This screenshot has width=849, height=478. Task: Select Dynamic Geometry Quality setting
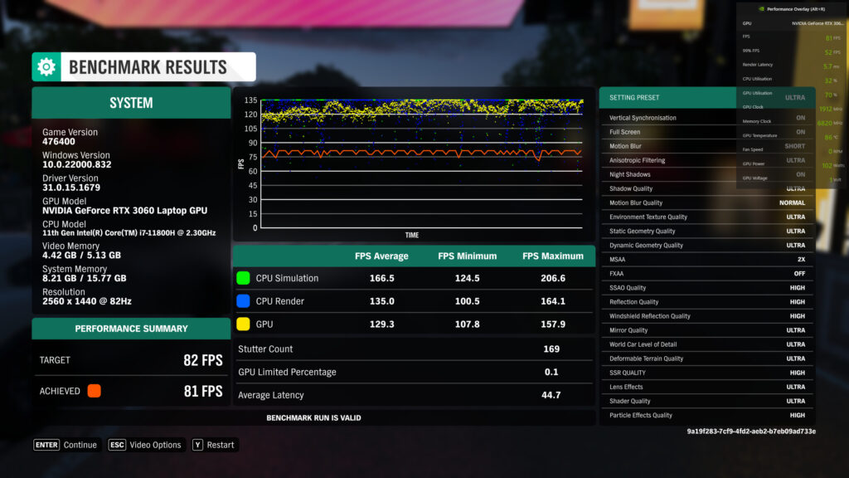tap(707, 245)
